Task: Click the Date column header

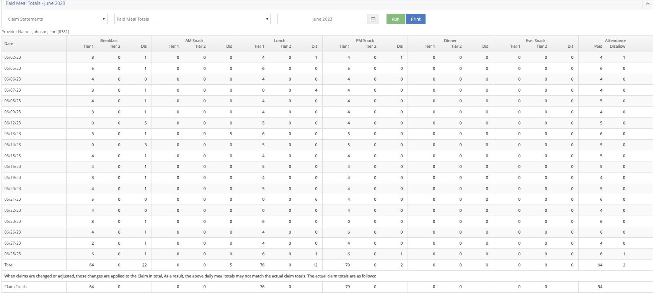Action: pos(9,44)
